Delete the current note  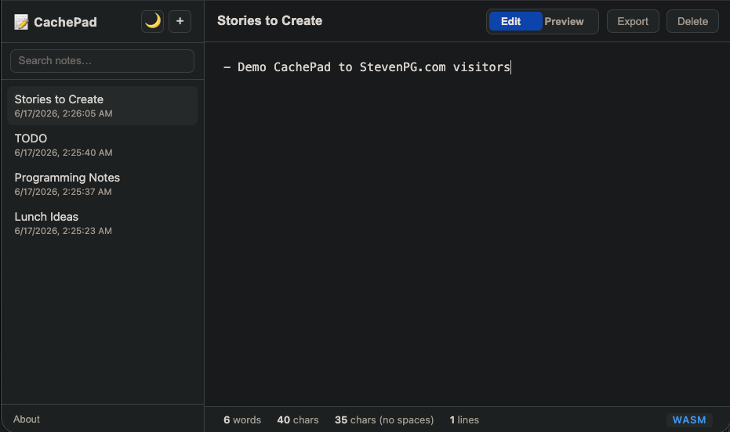point(692,21)
